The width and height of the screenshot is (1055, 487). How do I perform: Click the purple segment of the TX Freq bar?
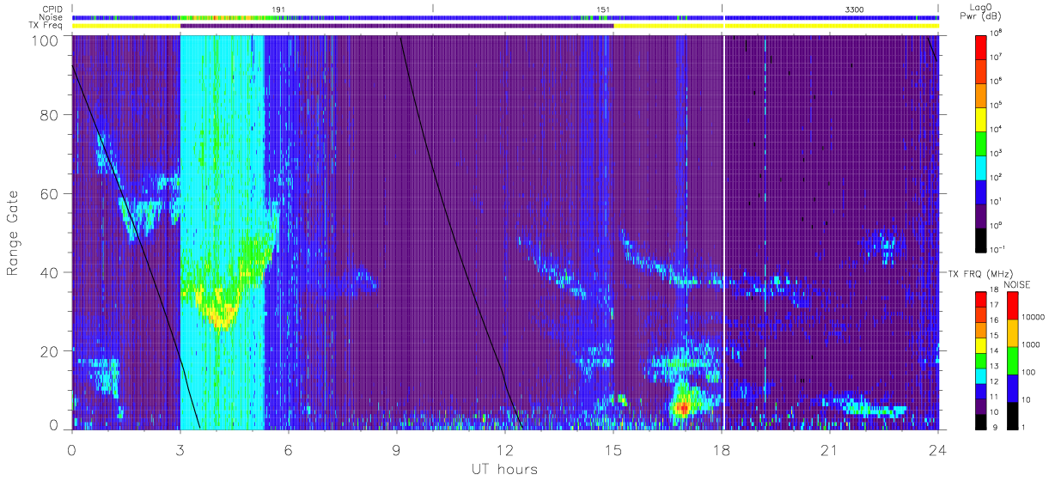[397, 26]
